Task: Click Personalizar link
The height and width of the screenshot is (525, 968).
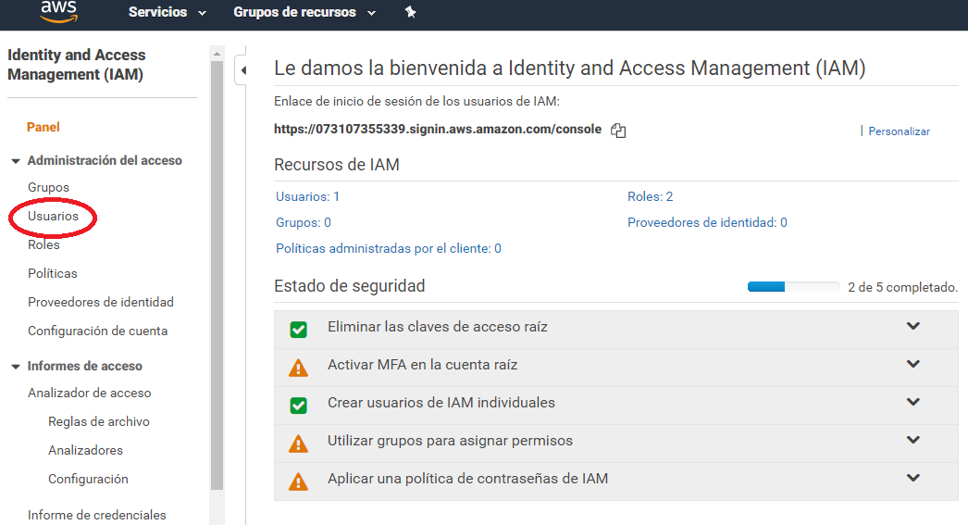Action: [x=899, y=131]
